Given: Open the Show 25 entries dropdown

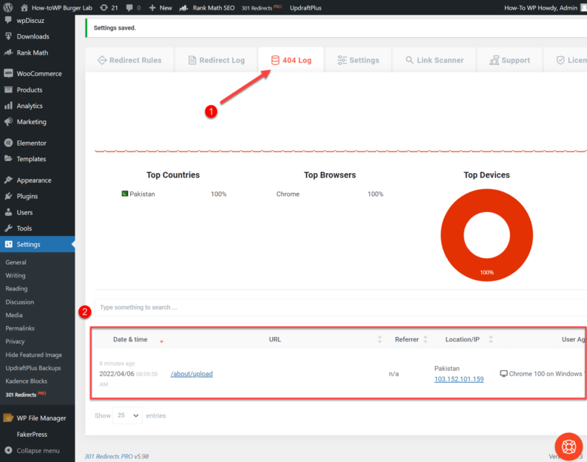Looking at the screenshot, I should click(x=128, y=415).
